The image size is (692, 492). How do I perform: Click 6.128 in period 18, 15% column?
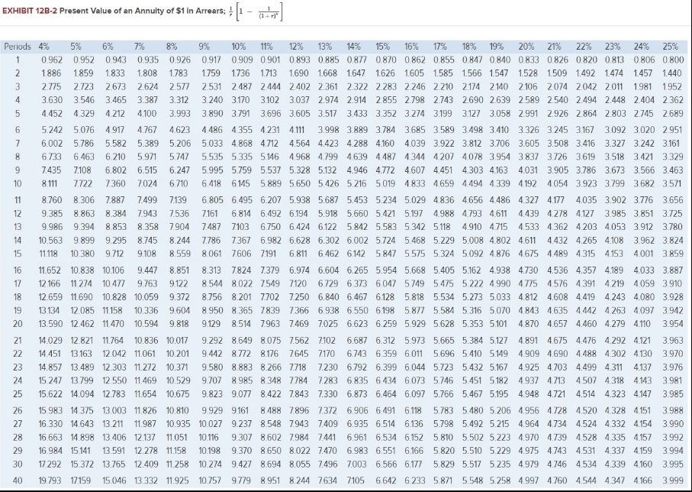[385, 297]
